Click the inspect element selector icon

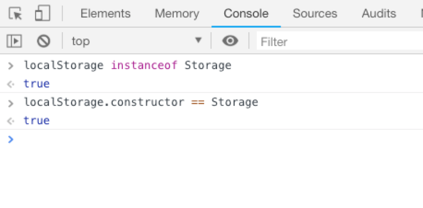coord(15,14)
